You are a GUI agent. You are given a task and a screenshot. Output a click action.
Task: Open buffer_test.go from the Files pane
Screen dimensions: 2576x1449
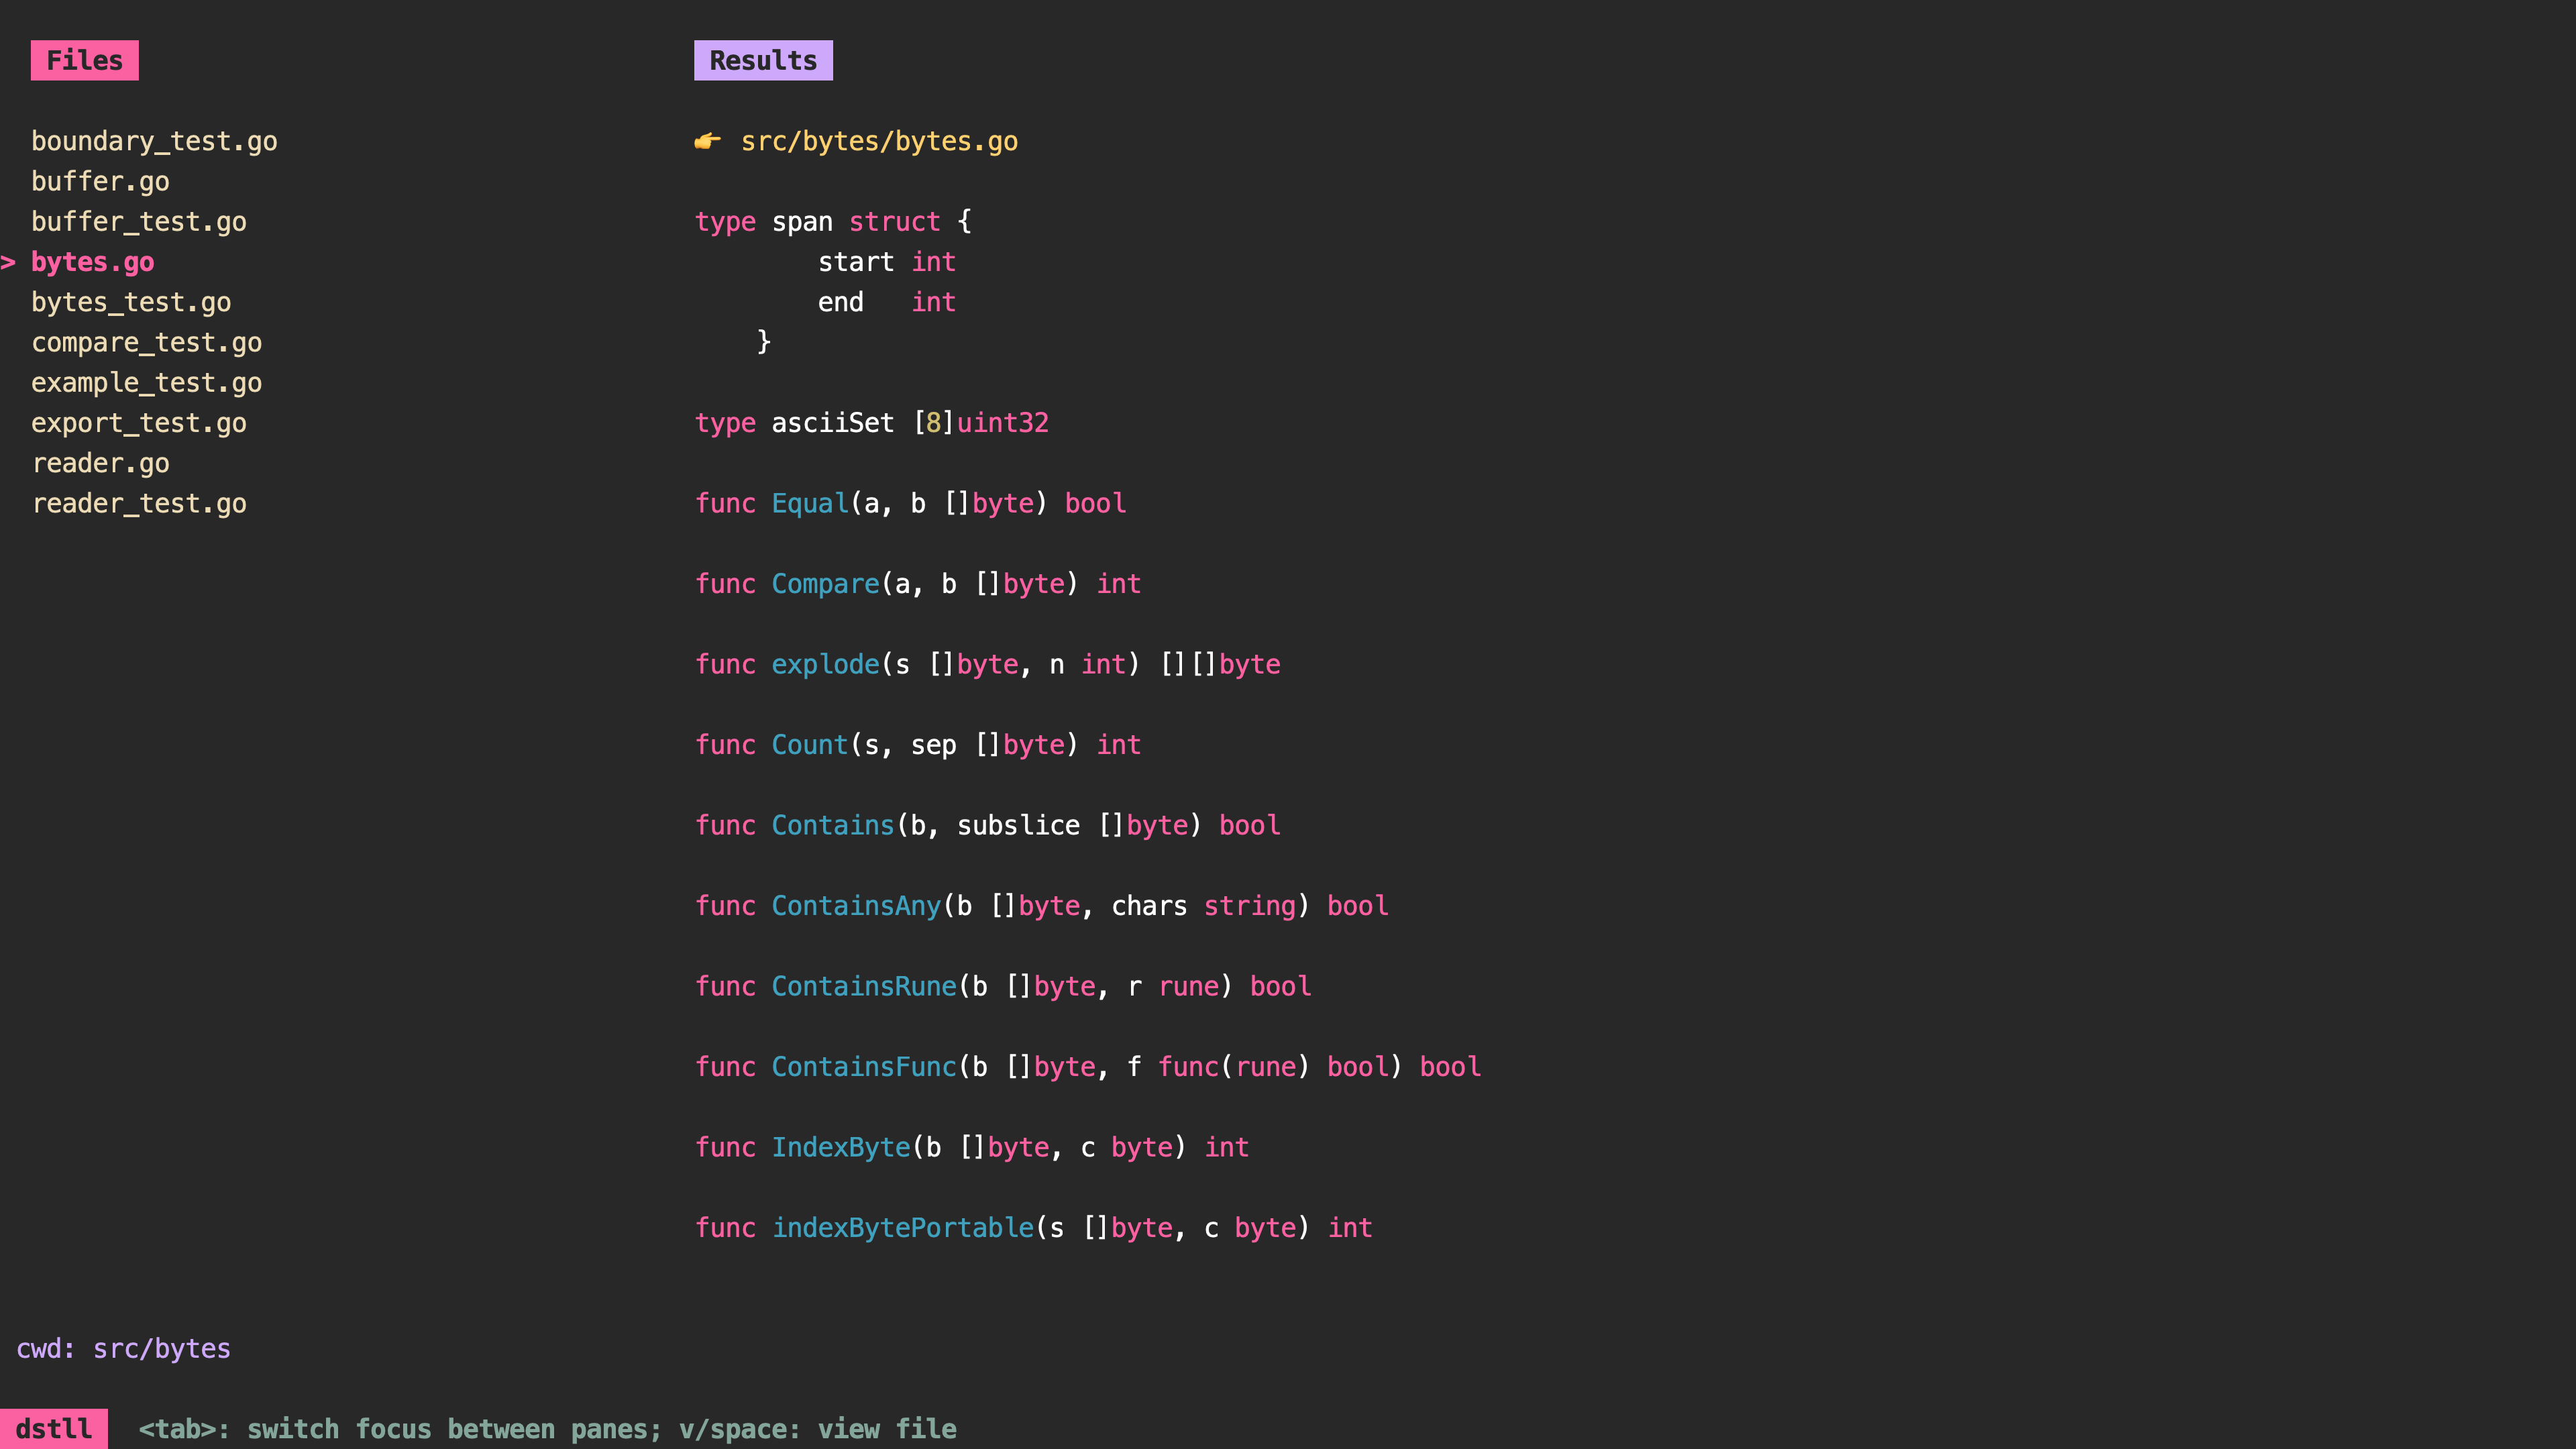(139, 222)
